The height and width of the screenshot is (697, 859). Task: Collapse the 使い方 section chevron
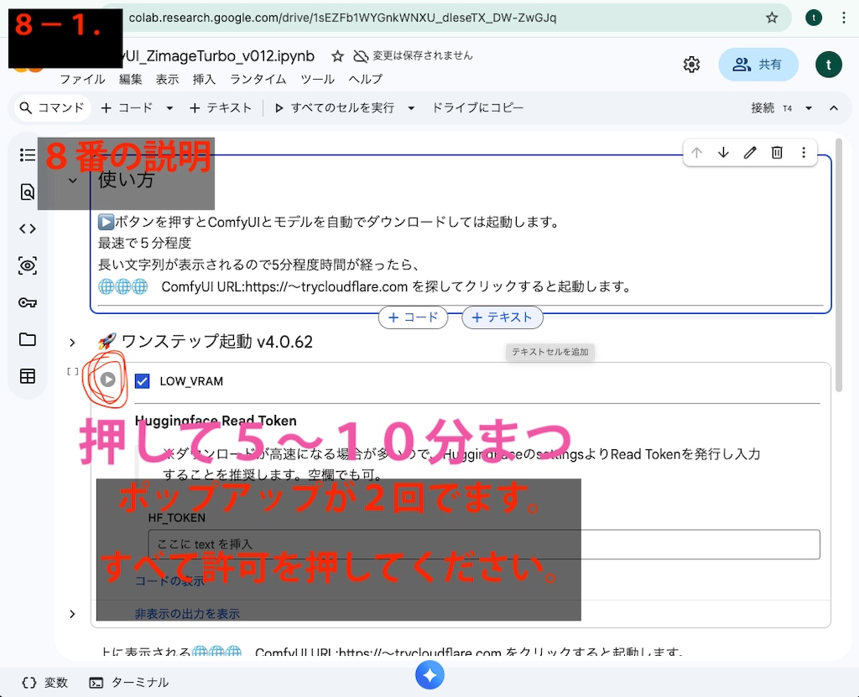(x=71, y=180)
